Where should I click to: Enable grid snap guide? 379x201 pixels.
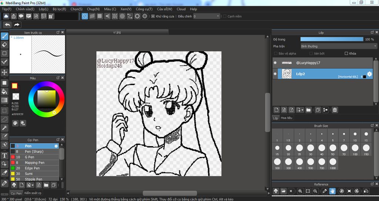click(100, 16)
